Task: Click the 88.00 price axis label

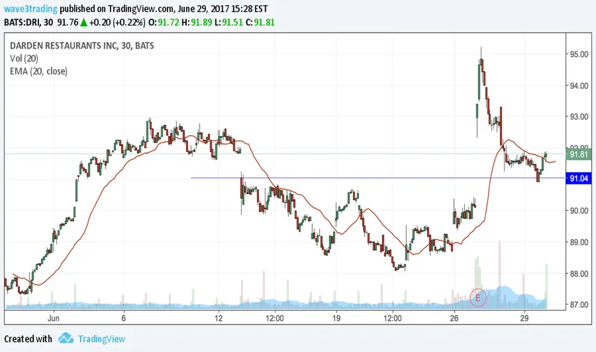Action: pyautogui.click(x=579, y=274)
